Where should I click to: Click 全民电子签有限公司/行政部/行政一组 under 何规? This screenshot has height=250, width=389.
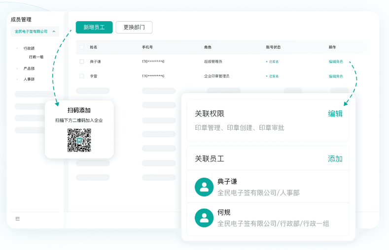(273, 223)
